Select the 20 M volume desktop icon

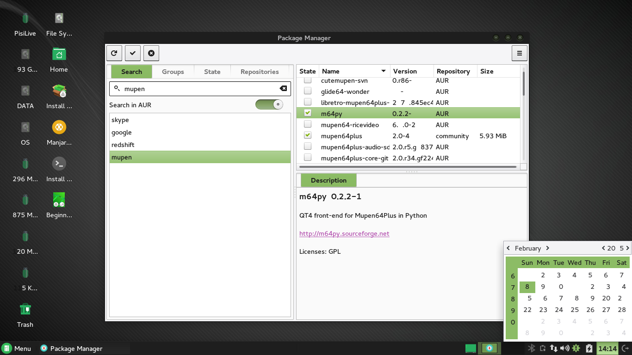point(25,242)
